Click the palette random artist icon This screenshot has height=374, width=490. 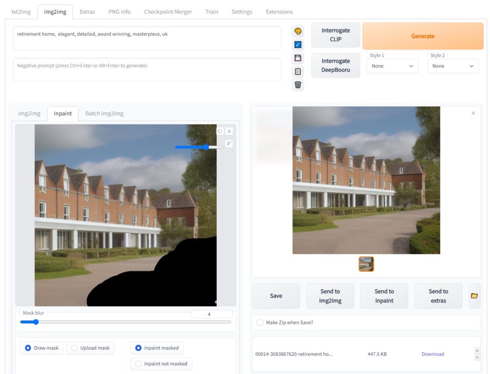click(298, 31)
